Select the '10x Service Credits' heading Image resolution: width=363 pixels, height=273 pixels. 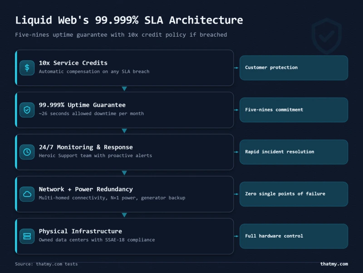[x=73, y=63]
